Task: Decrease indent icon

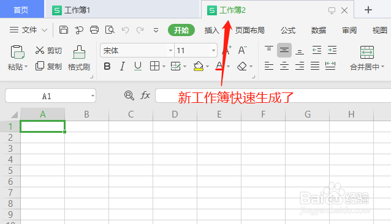Action: 317,50
